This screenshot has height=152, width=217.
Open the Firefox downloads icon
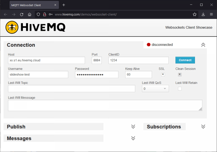[203, 14]
